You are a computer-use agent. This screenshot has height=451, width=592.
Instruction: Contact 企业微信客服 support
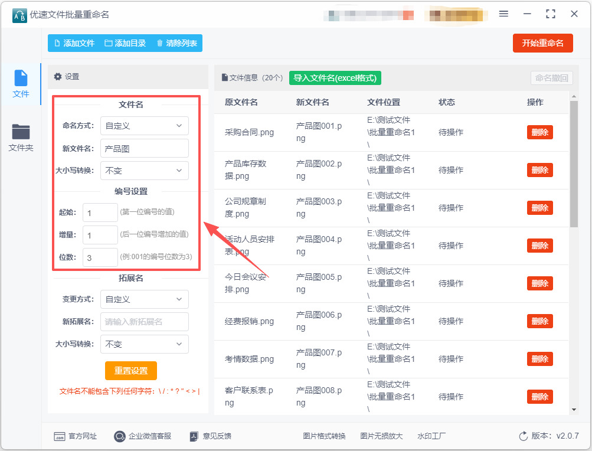[x=142, y=436]
